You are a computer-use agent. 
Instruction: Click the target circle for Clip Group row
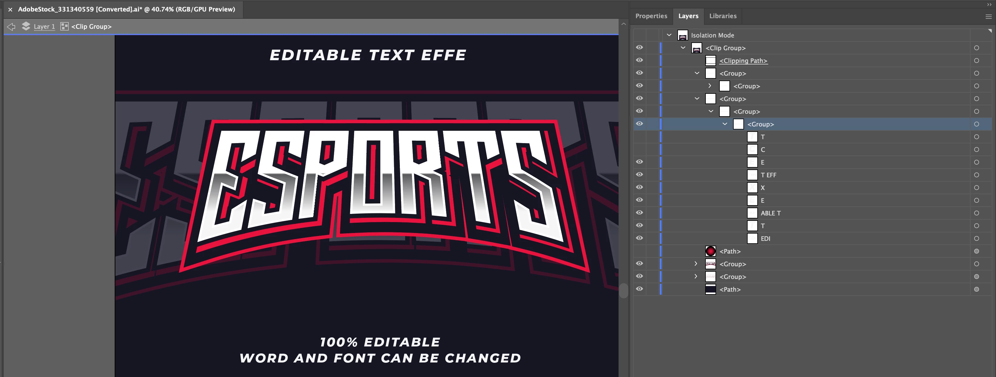(x=976, y=48)
